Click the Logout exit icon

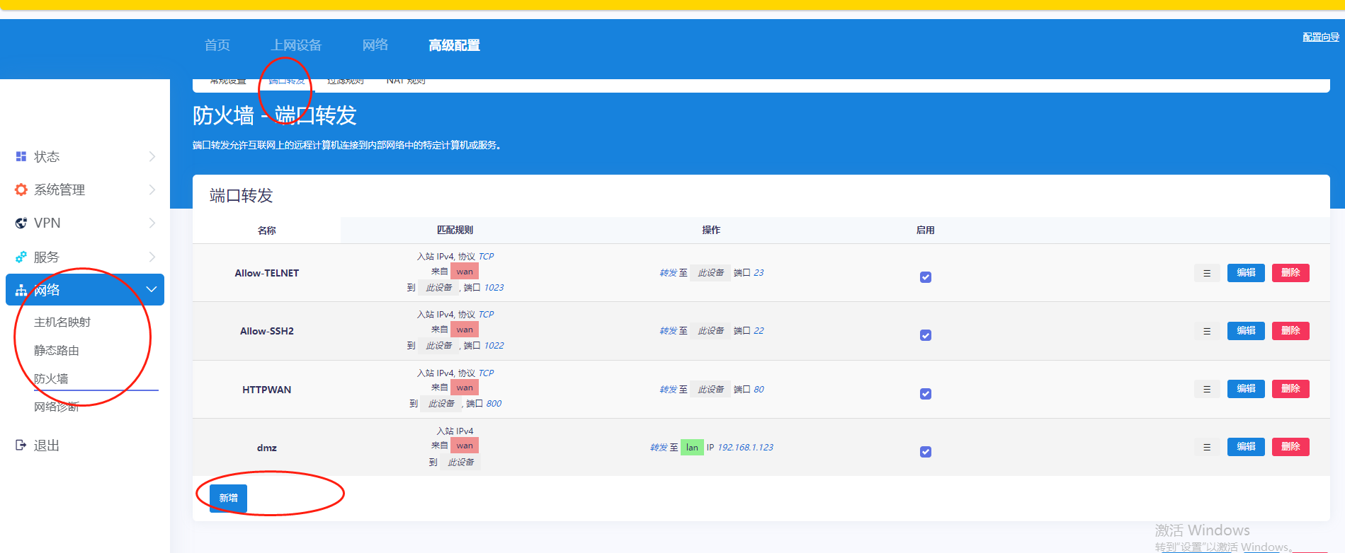[21, 445]
